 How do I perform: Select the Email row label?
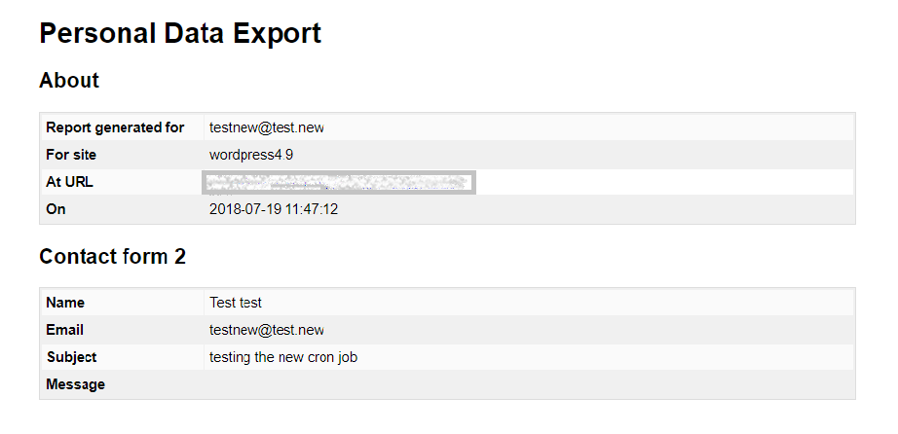point(64,330)
